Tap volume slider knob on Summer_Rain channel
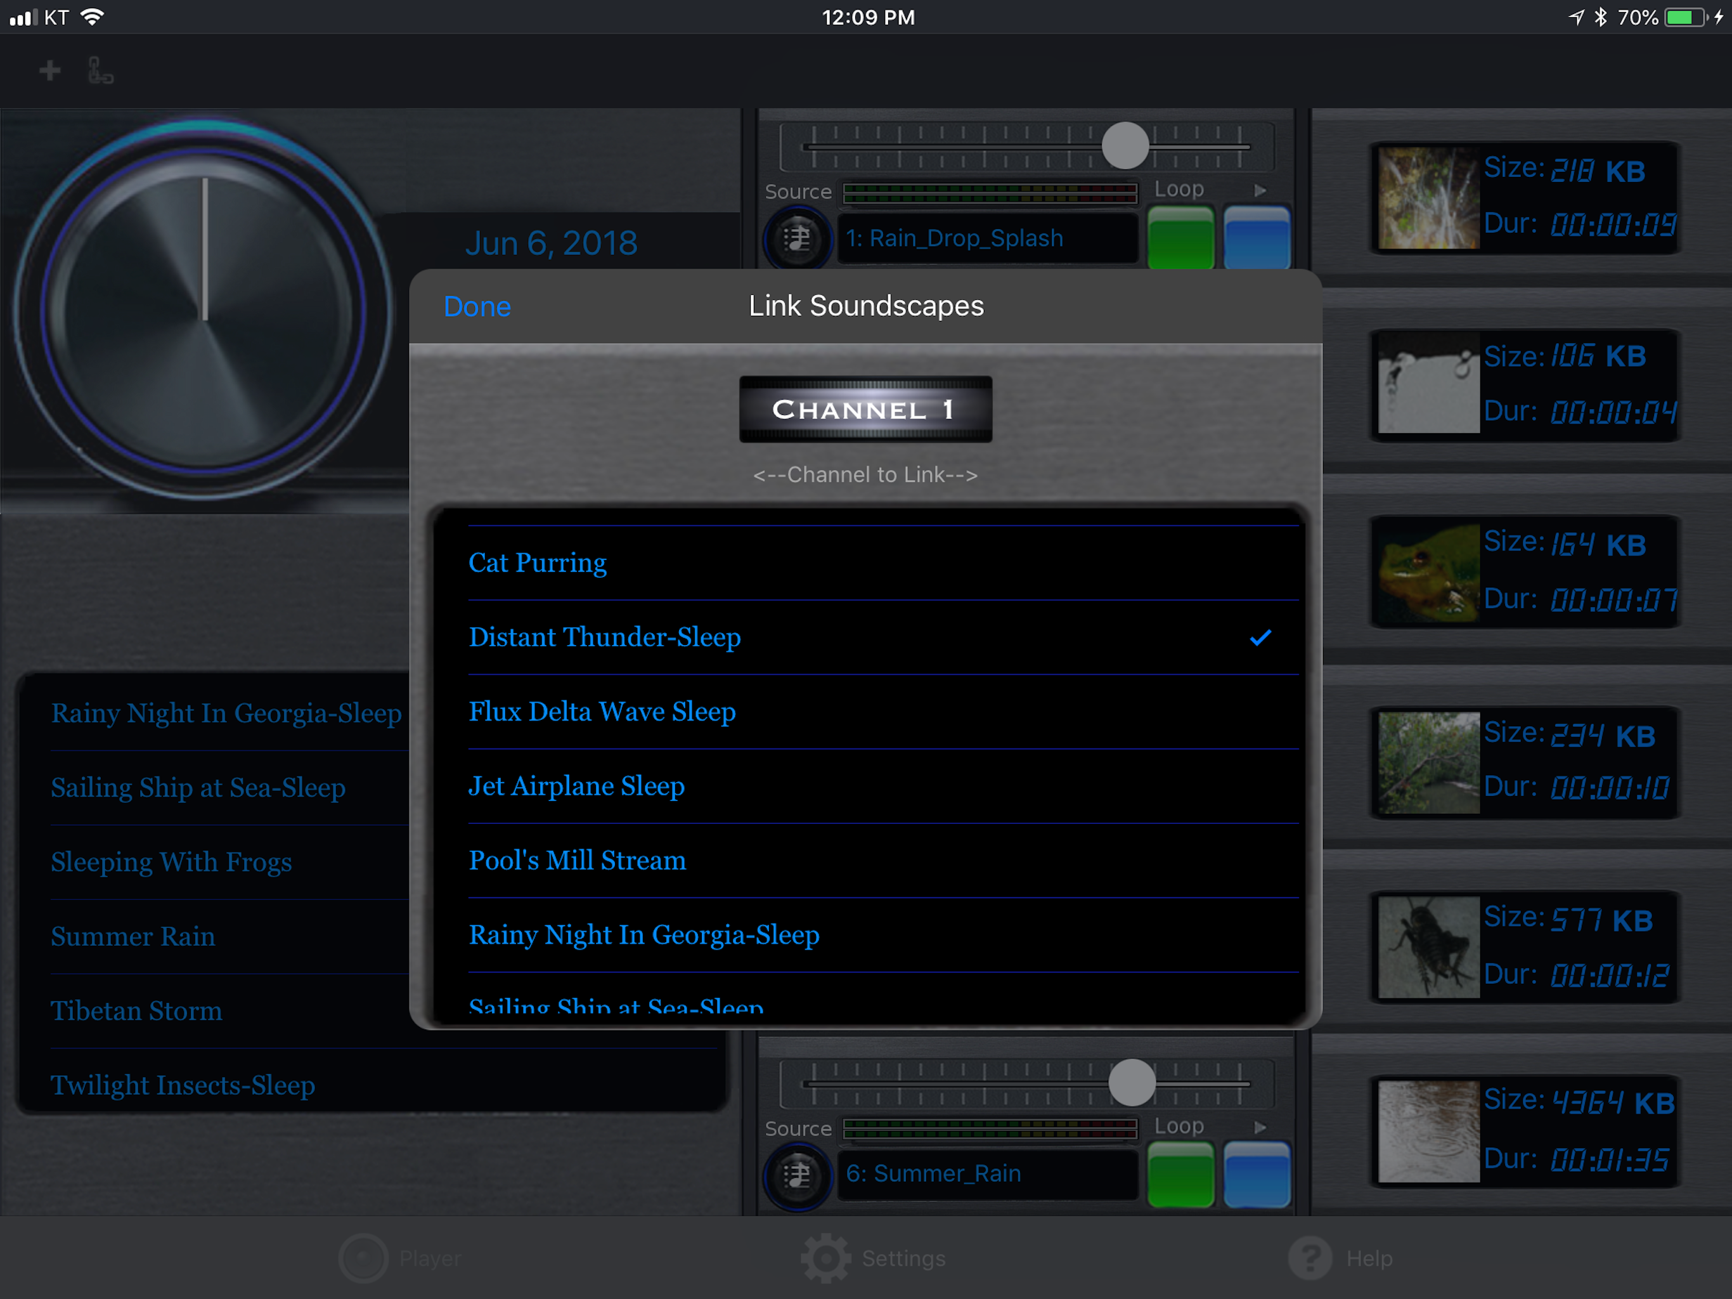This screenshot has width=1732, height=1299. pos(1132,1083)
